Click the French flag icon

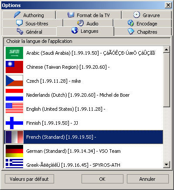(x=14, y=137)
